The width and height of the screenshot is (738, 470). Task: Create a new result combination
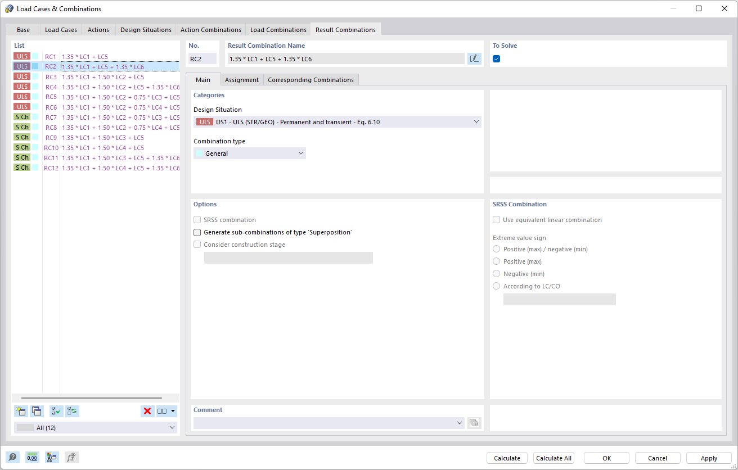[x=21, y=411]
